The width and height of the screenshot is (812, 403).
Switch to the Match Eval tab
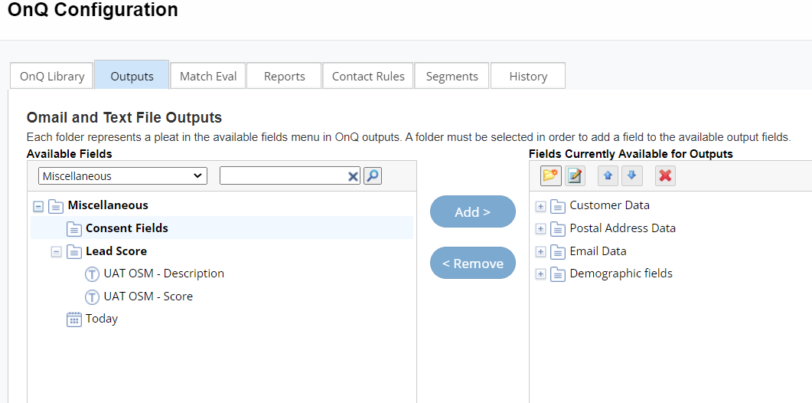(207, 76)
